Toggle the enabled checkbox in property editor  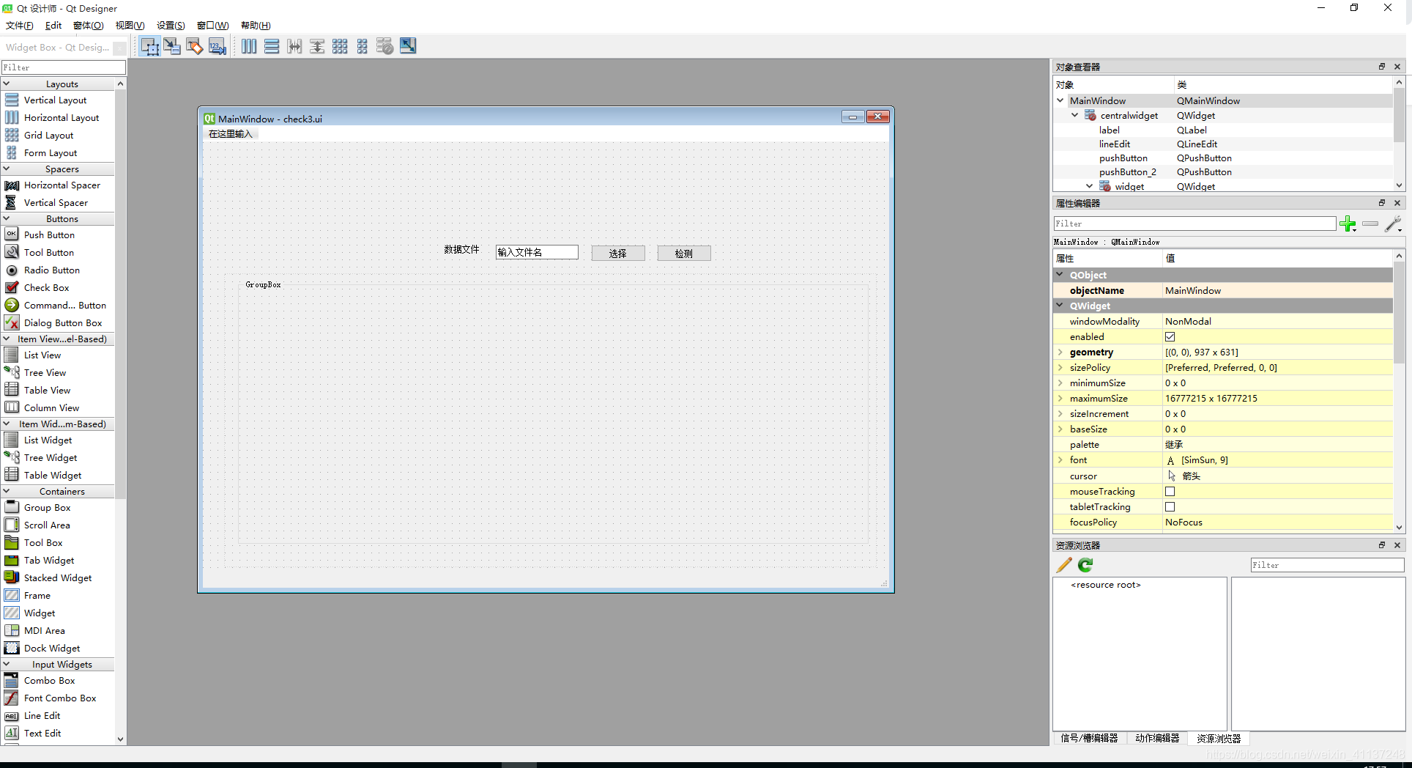click(1170, 336)
